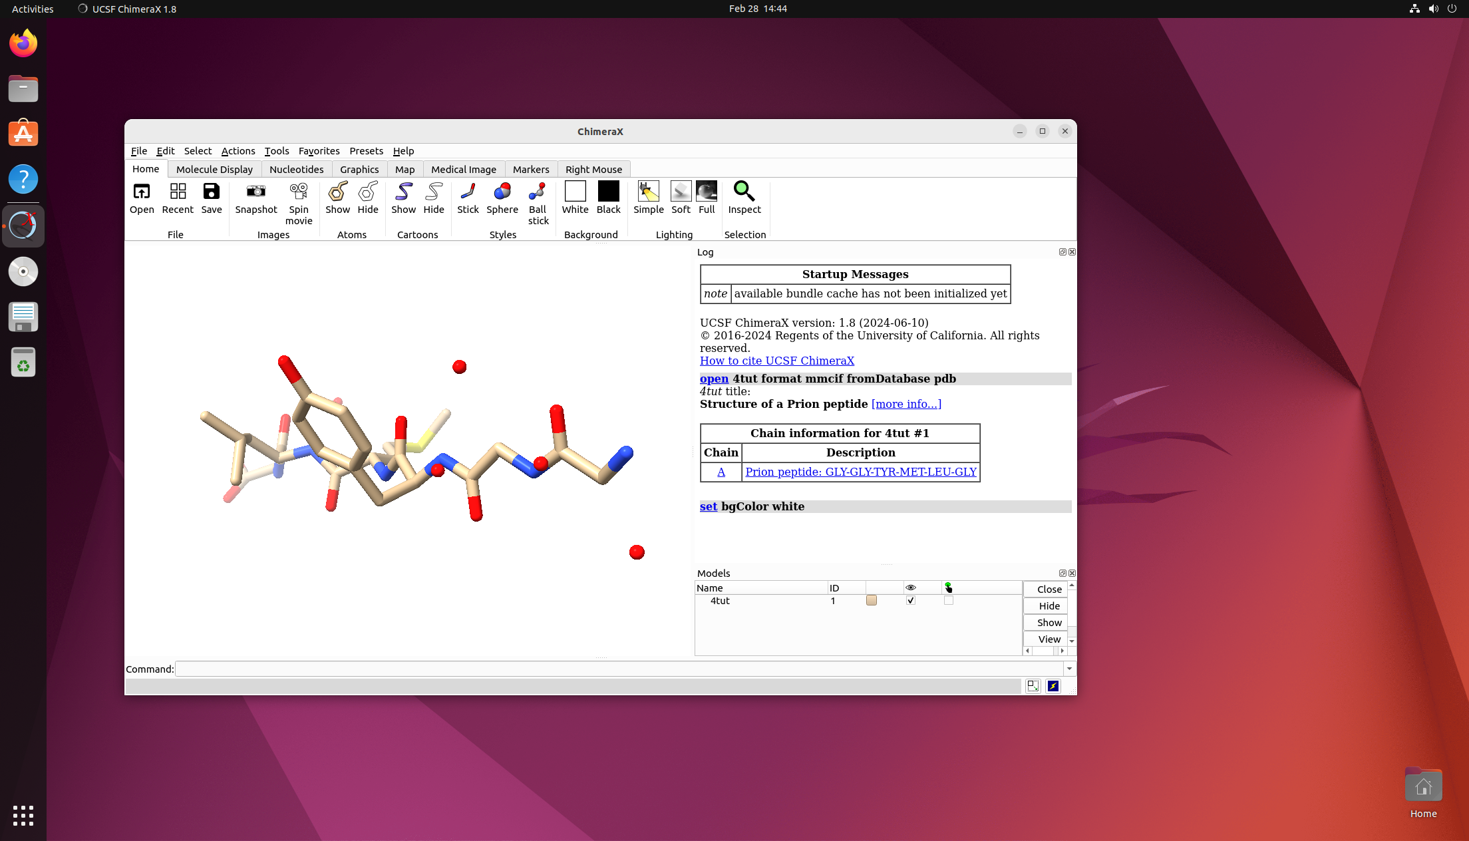This screenshot has width=1469, height=841.
Task: Click the How to cite UCSF ChimeraX link
Action: click(776, 361)
